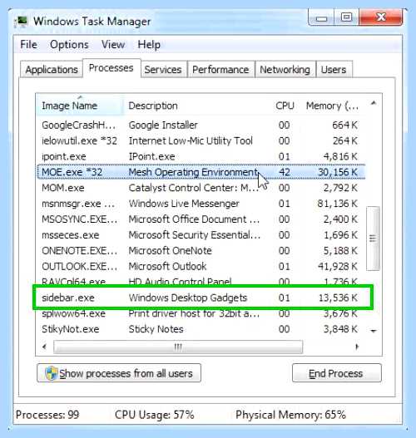Screen dimensions: 416x438
Task: Sort by Image Name column header
Action: 79,106
